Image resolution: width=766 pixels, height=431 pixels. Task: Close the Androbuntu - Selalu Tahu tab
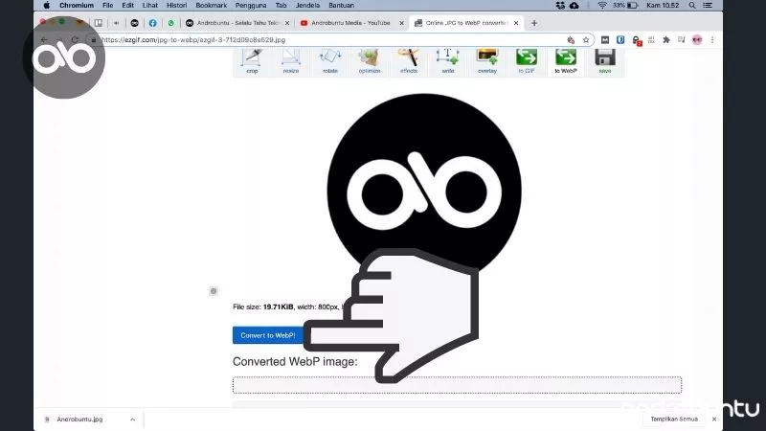[x=287, y=23]
